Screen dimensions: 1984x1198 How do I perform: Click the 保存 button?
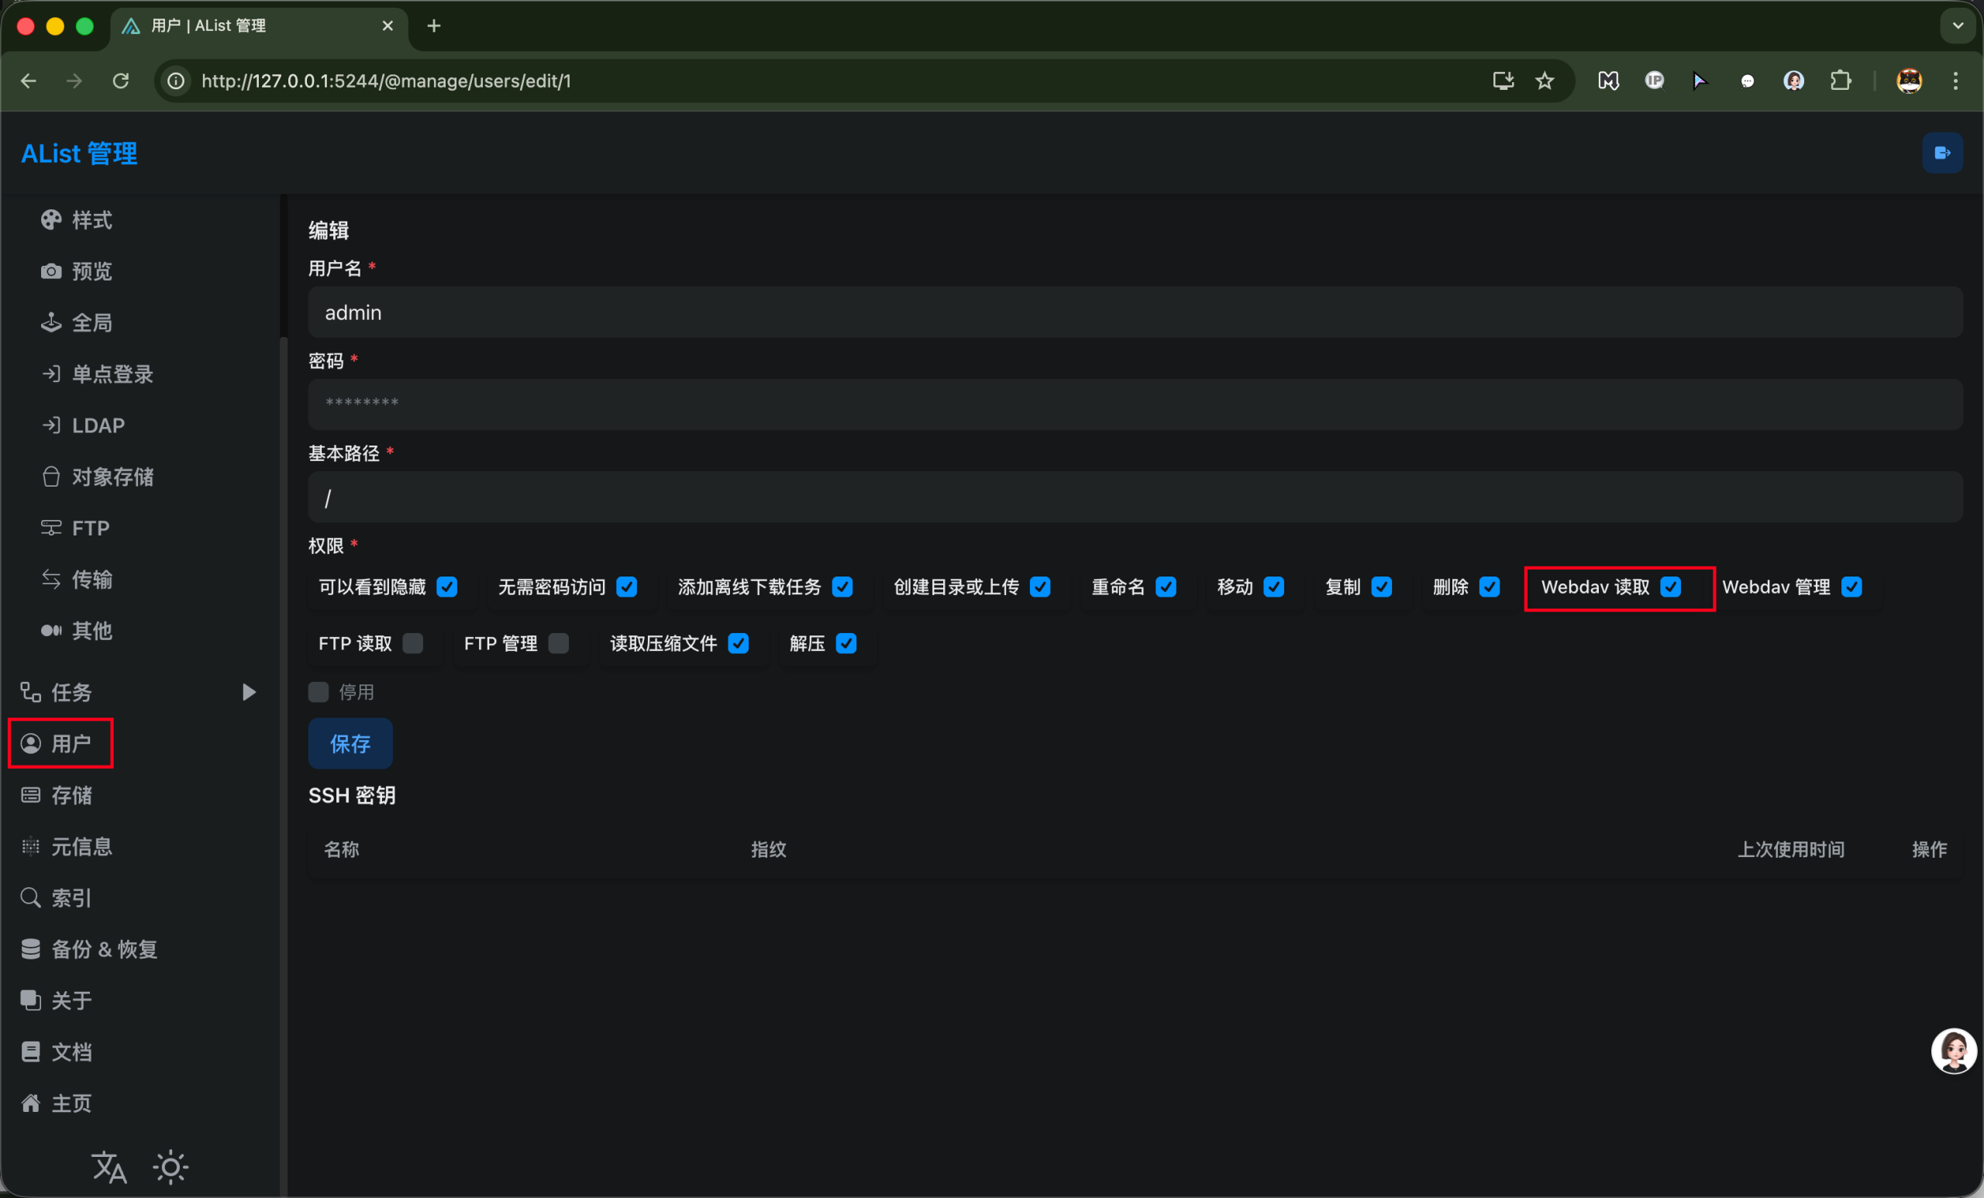[x=350, y=743]
